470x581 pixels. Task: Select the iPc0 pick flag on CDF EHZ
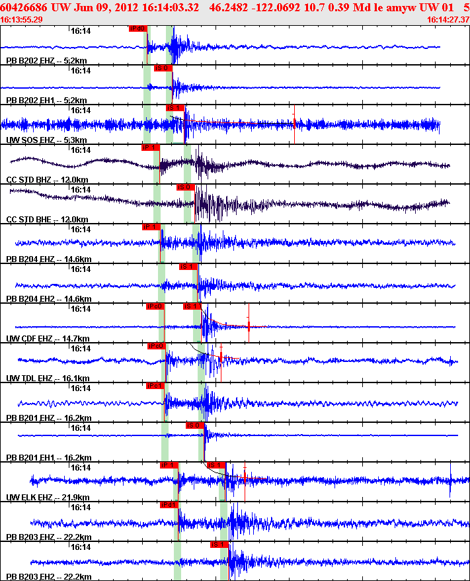click(x=155, y=306)
